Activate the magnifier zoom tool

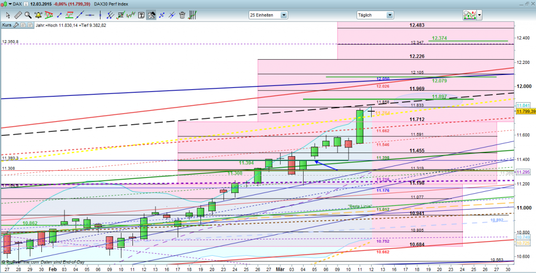click(28, 15)
